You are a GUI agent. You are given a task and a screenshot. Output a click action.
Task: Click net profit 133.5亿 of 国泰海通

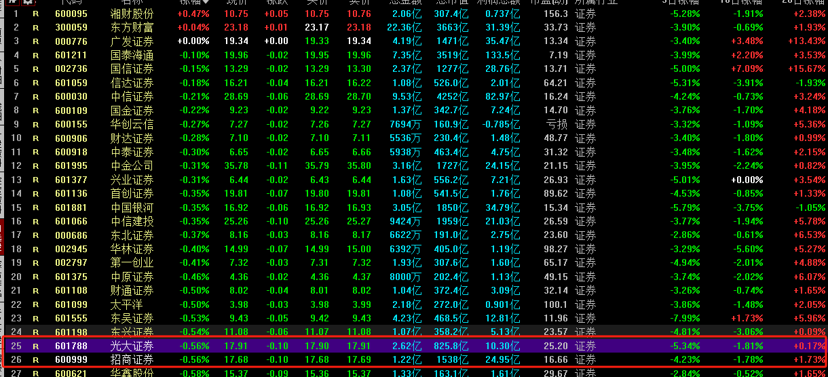click(x=503, y=55)
